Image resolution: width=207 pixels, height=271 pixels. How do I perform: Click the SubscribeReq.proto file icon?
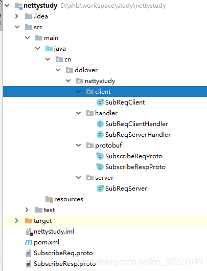(29, 253)
